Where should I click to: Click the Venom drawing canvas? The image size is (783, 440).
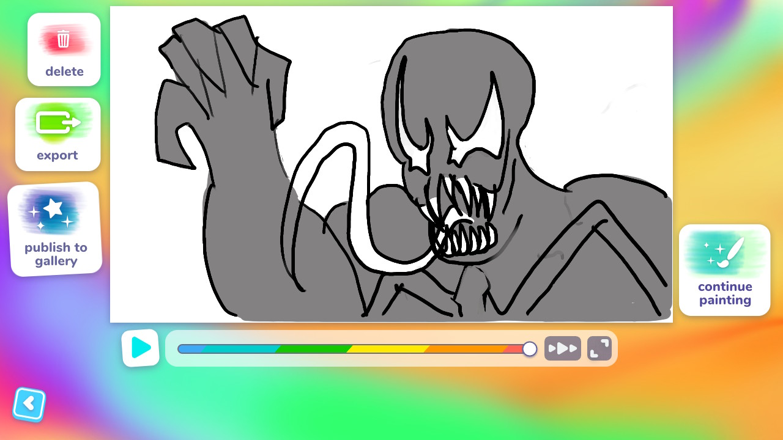coord(391,164)
